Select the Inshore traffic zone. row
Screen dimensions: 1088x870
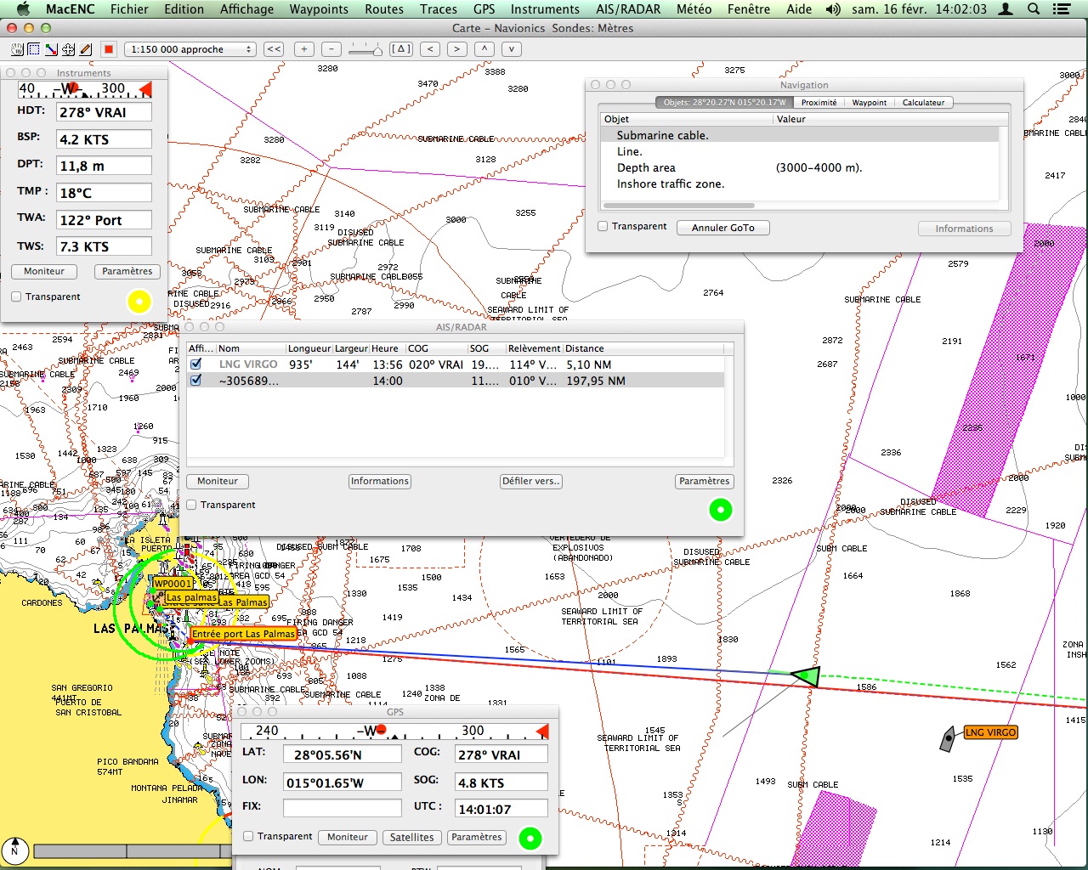(x=800, y=184)
